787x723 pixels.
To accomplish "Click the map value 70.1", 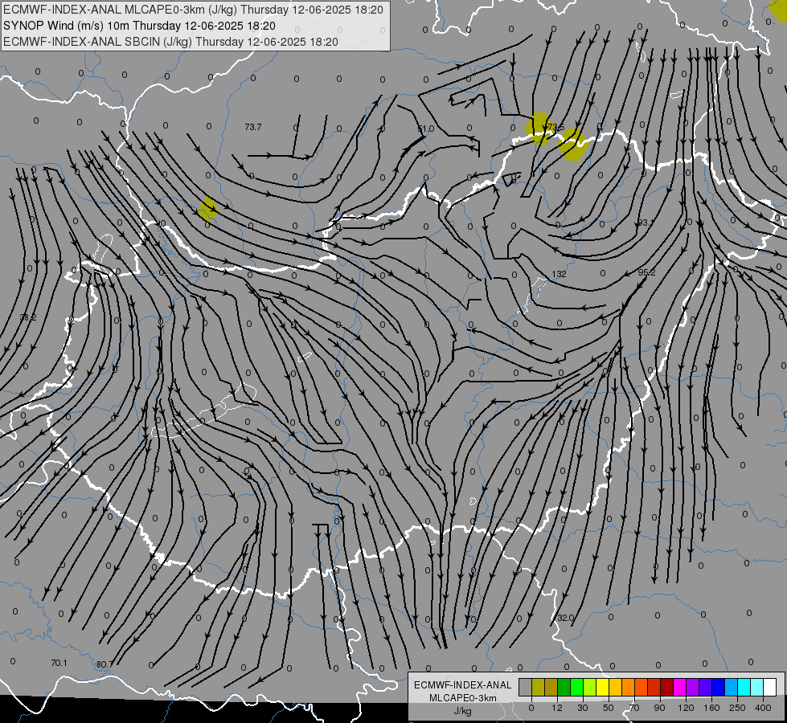I will [x=59, y=663].
